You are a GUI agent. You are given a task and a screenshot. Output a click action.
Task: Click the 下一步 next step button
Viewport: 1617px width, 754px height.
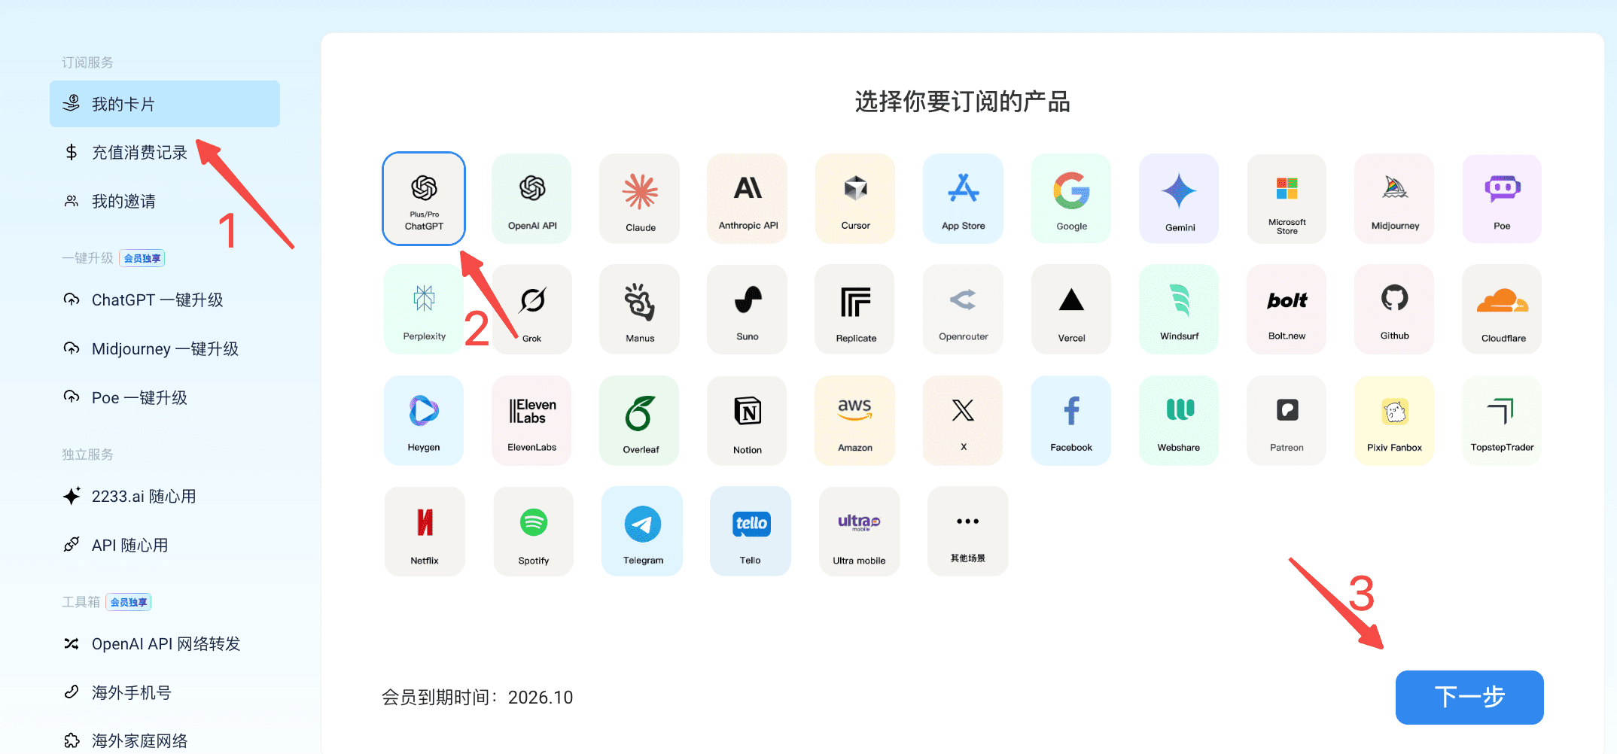click(x=1469, y=698)
